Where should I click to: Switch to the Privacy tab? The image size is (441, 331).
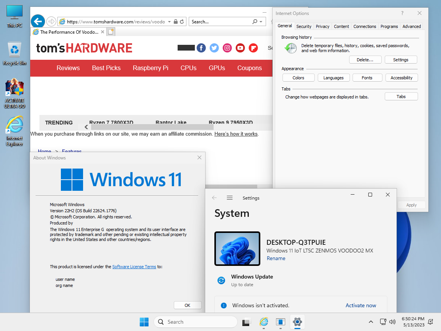coord(322,26)
